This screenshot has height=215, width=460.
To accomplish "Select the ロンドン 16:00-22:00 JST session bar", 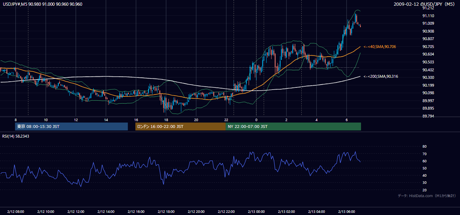I will (x=180, y=126).
